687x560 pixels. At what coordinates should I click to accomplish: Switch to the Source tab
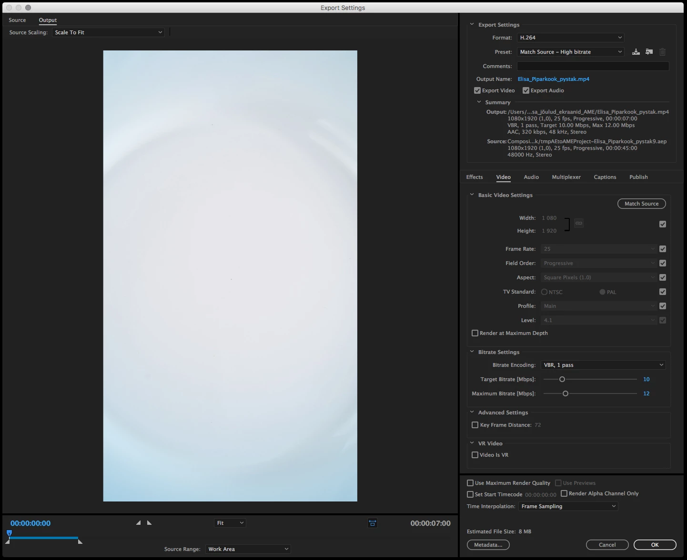(x=17, y=20)
